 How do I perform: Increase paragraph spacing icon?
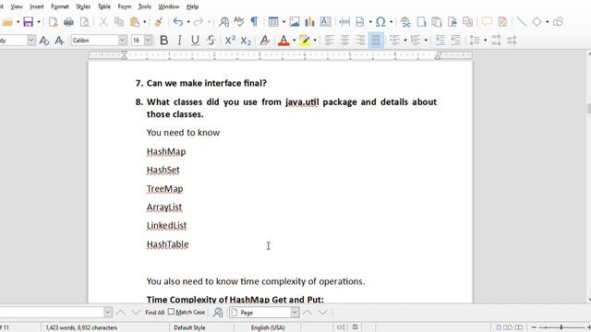point(496,40)
